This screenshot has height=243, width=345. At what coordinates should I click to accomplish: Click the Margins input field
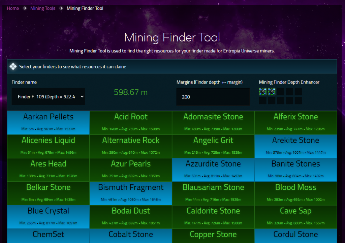(213, 97)
